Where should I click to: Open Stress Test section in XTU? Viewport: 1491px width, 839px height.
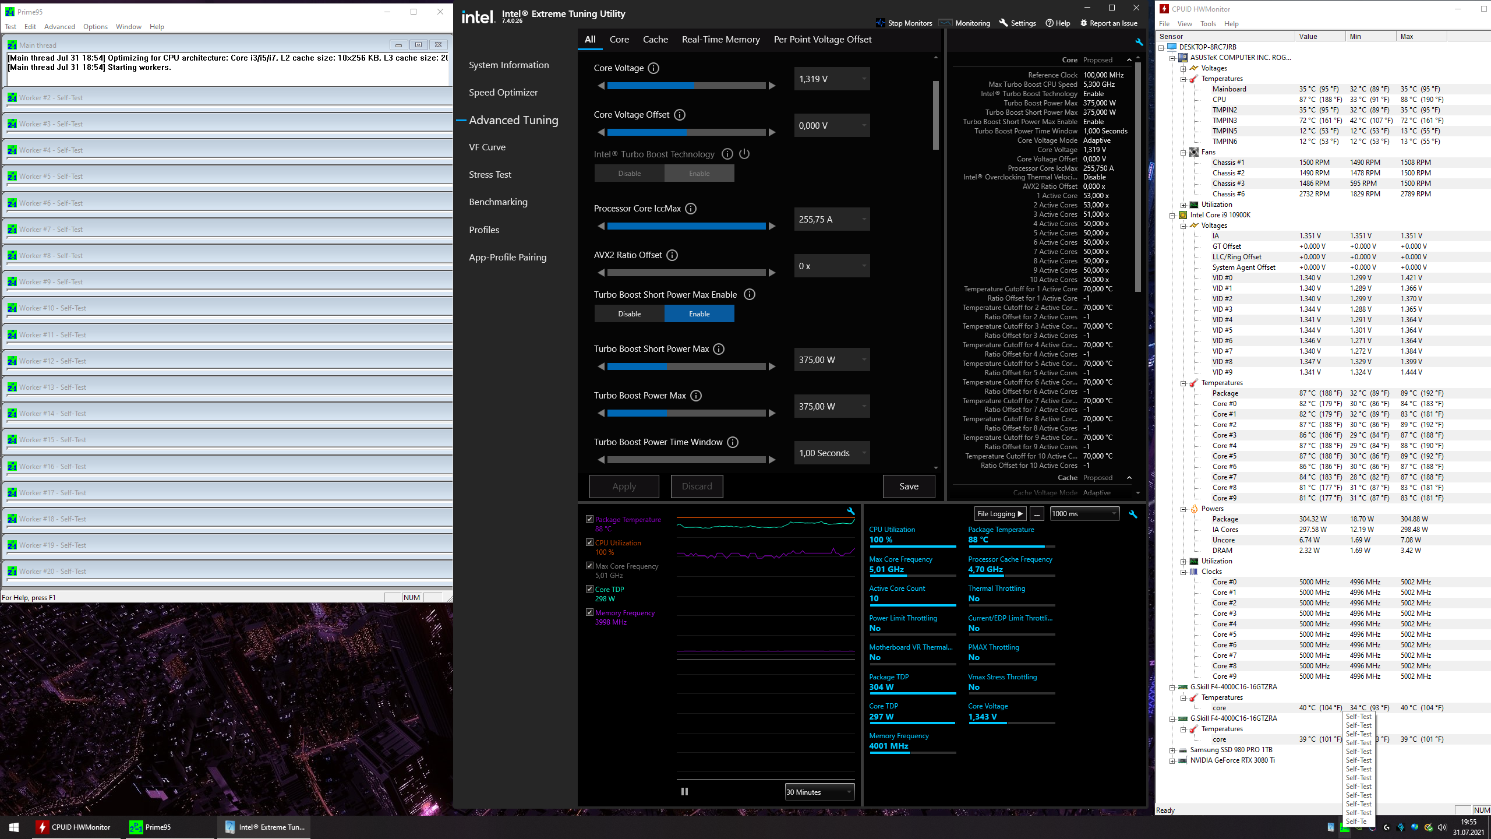click(490, 175)
